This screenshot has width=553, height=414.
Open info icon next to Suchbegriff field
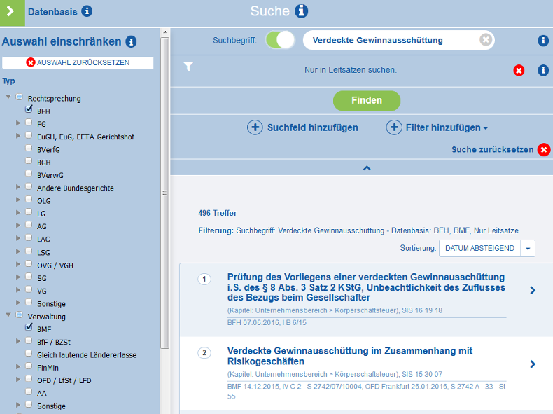(543, 41)
